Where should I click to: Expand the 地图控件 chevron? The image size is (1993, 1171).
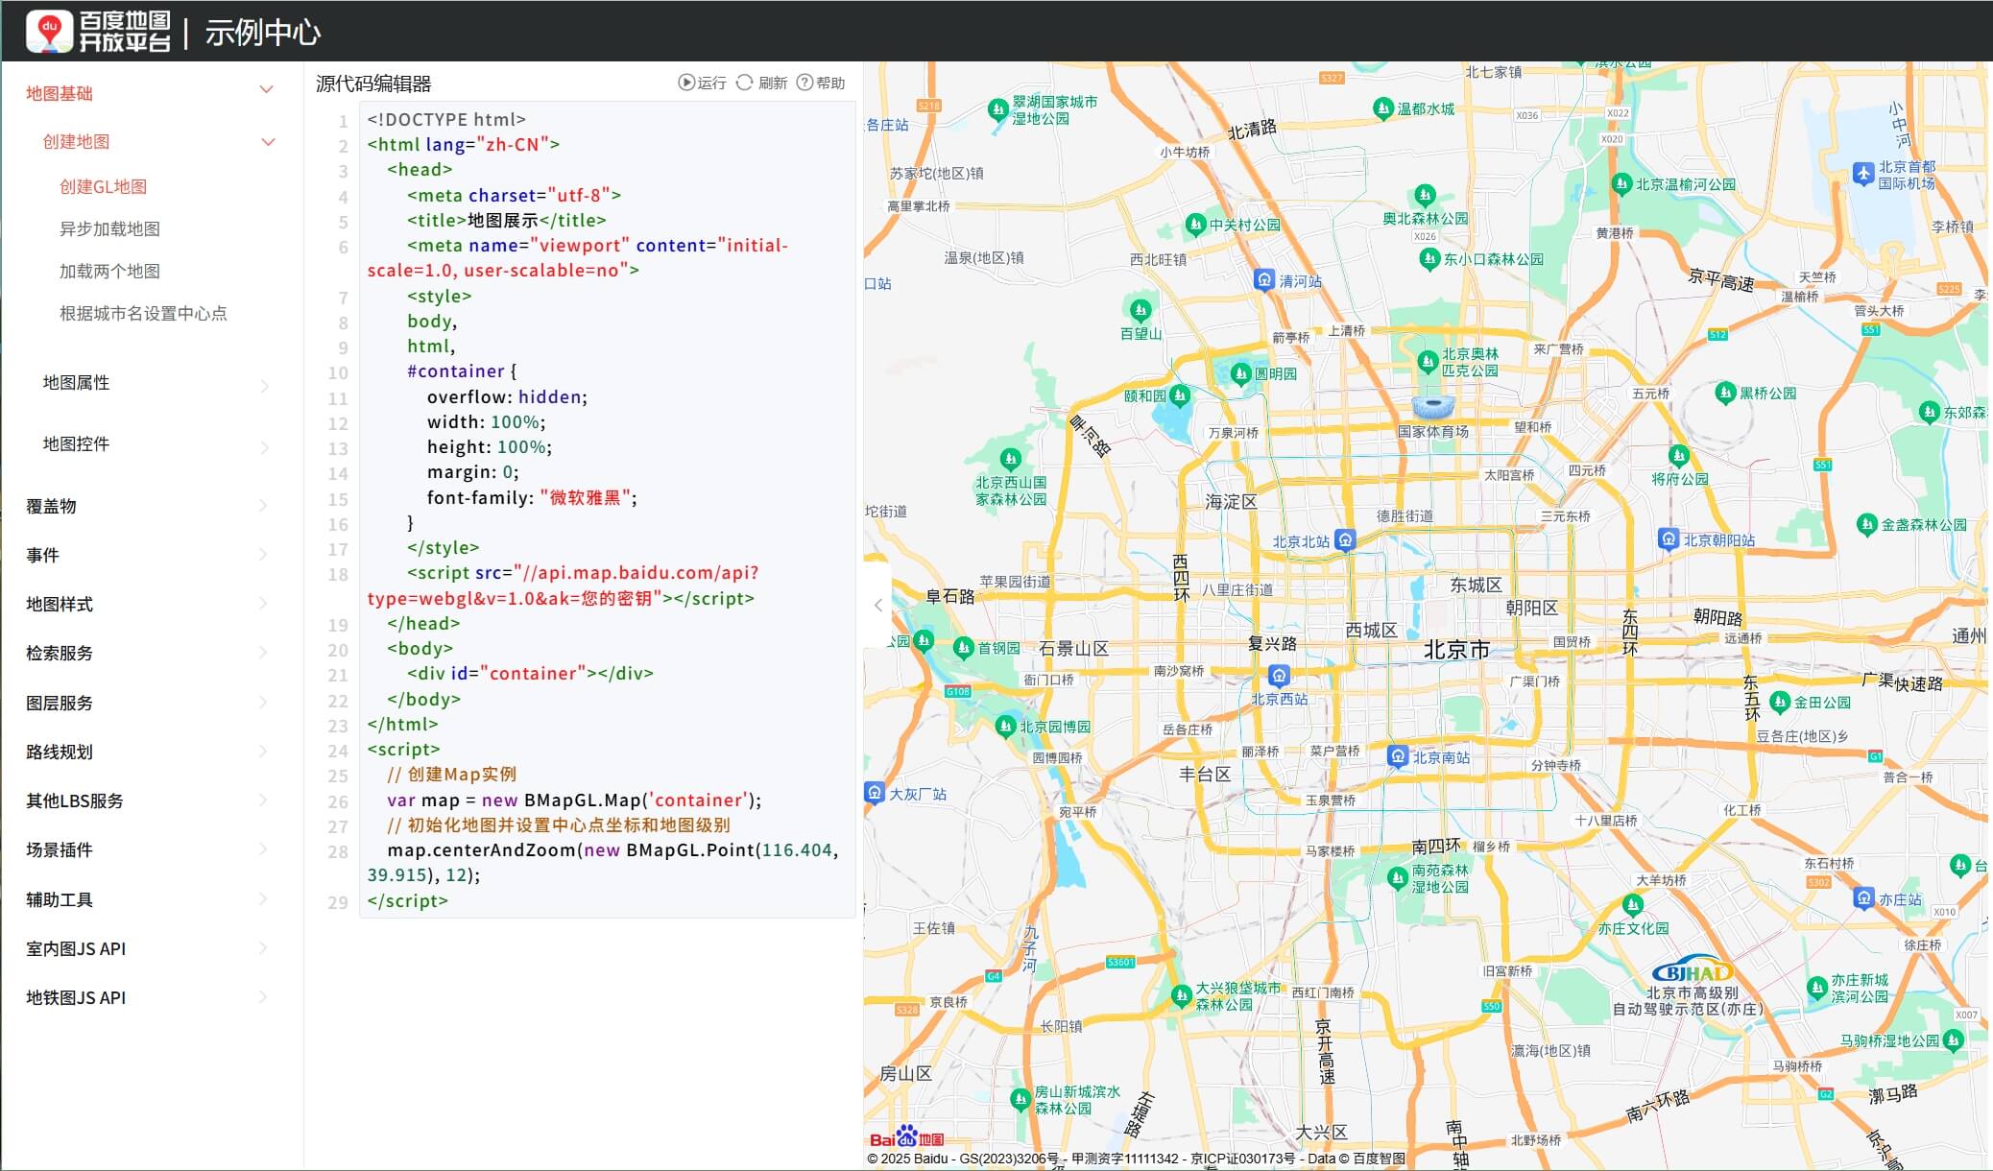265,447
